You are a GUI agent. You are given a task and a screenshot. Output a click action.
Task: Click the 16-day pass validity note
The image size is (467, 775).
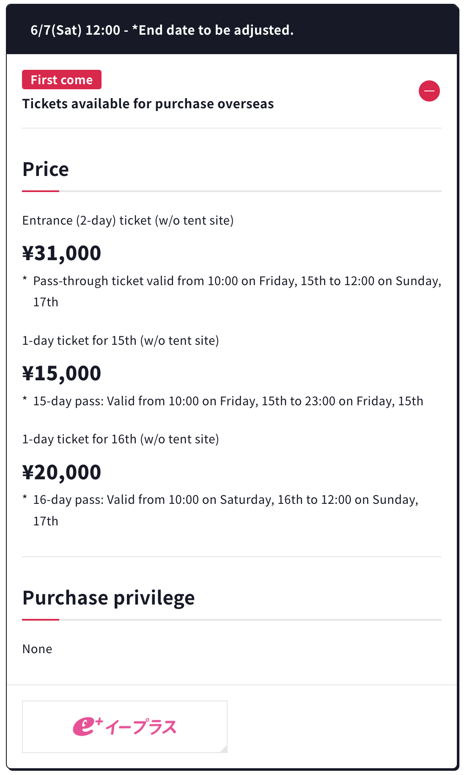click(x=225, y=500)
